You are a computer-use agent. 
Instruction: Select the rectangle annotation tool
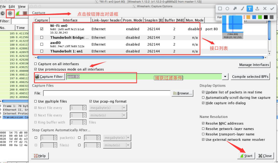click(x=220, y=8)
